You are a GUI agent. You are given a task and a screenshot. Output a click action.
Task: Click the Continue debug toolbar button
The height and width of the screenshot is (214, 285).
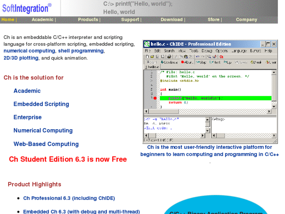tap(169, 62)
